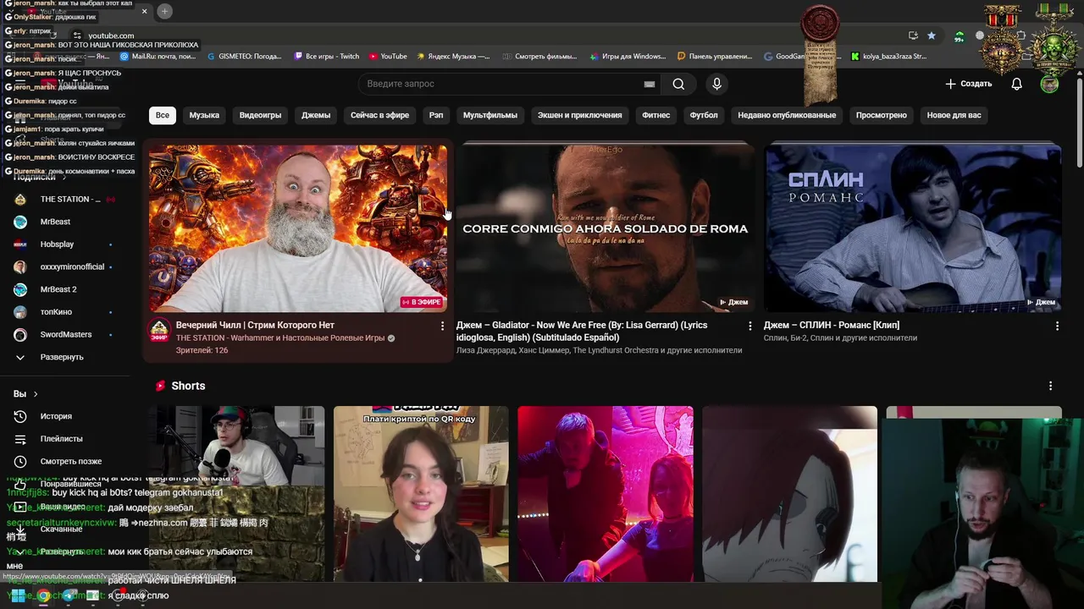Select the Сейчас в эфире chip
This screenshot has width=1084, height=609.
tap(379, 115)
